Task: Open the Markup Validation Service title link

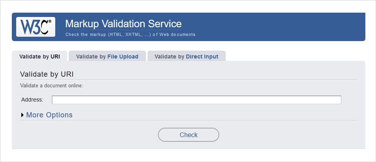Action: tap(123, 23)
